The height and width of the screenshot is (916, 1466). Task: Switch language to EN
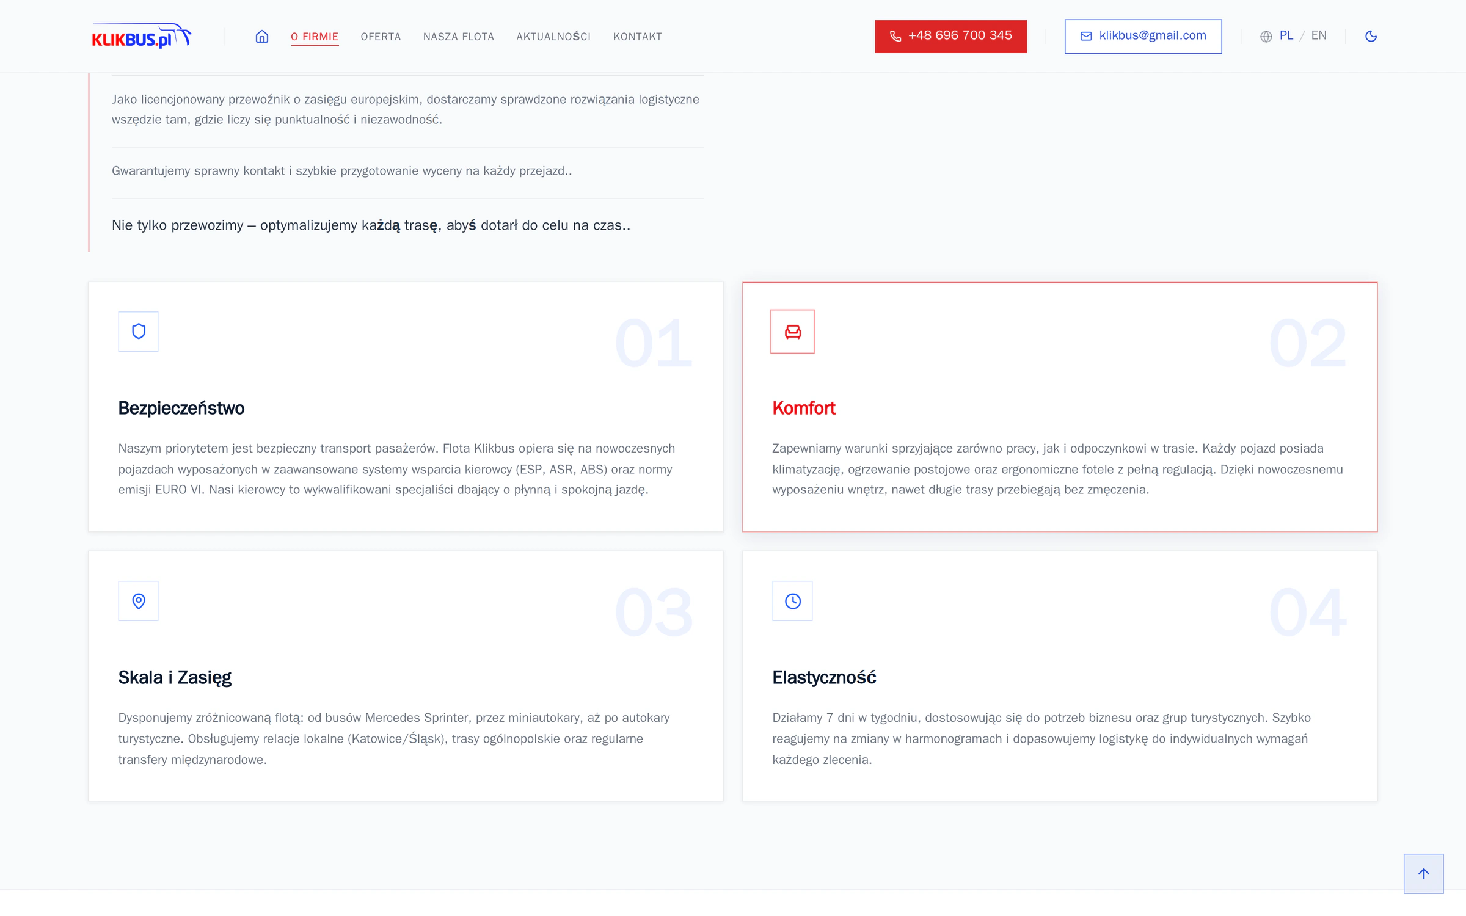pyautogui.click(x=1318, y=35)
